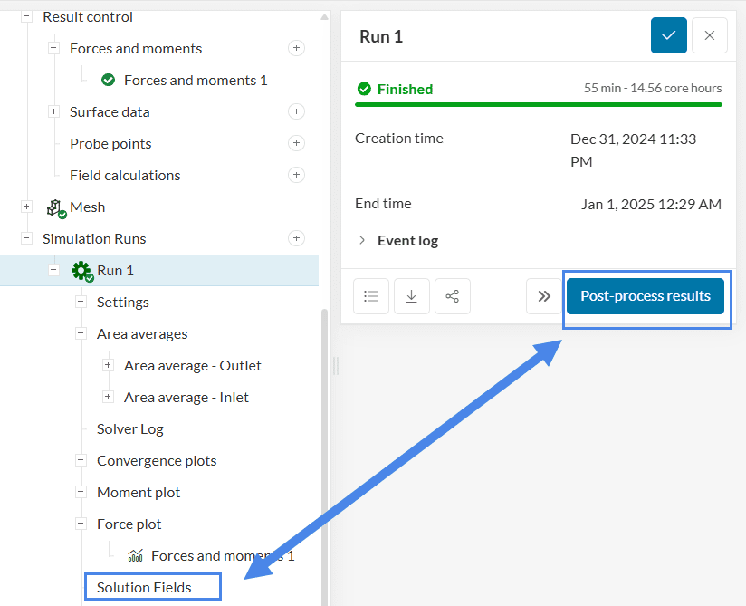Confirm Run 1 with the checkmark button

[668, 35]
